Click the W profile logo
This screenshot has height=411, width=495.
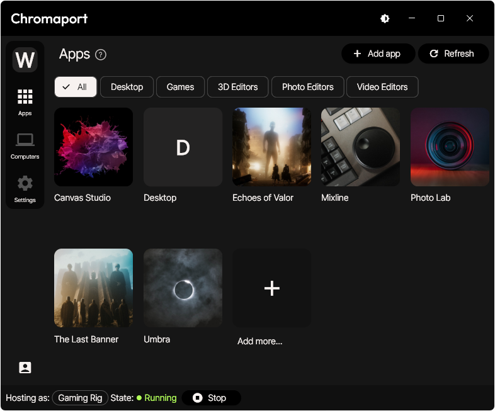pyautogui.click(x=25, y=60)
